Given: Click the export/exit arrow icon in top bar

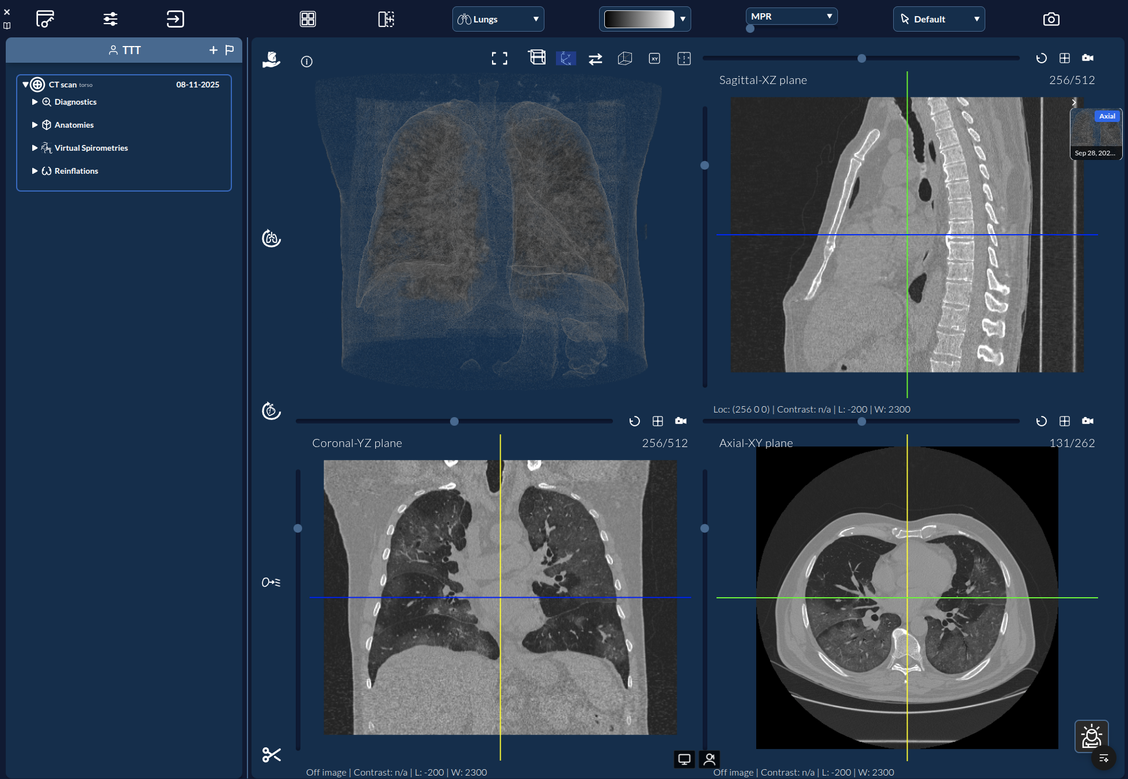Looking at the screenshot, I should click(x=175, y=19).
